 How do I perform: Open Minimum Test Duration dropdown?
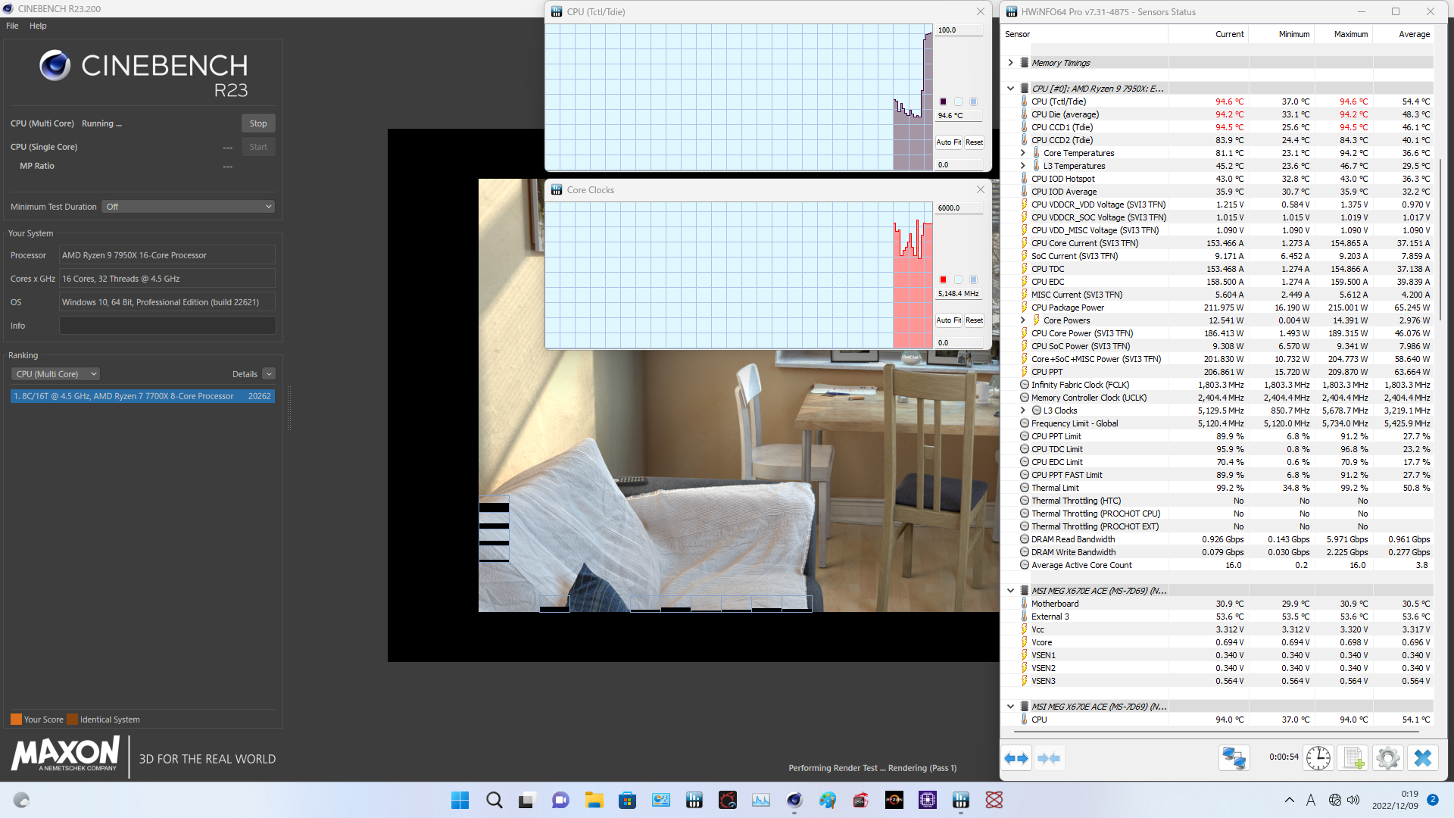click(x=188, y=207)
